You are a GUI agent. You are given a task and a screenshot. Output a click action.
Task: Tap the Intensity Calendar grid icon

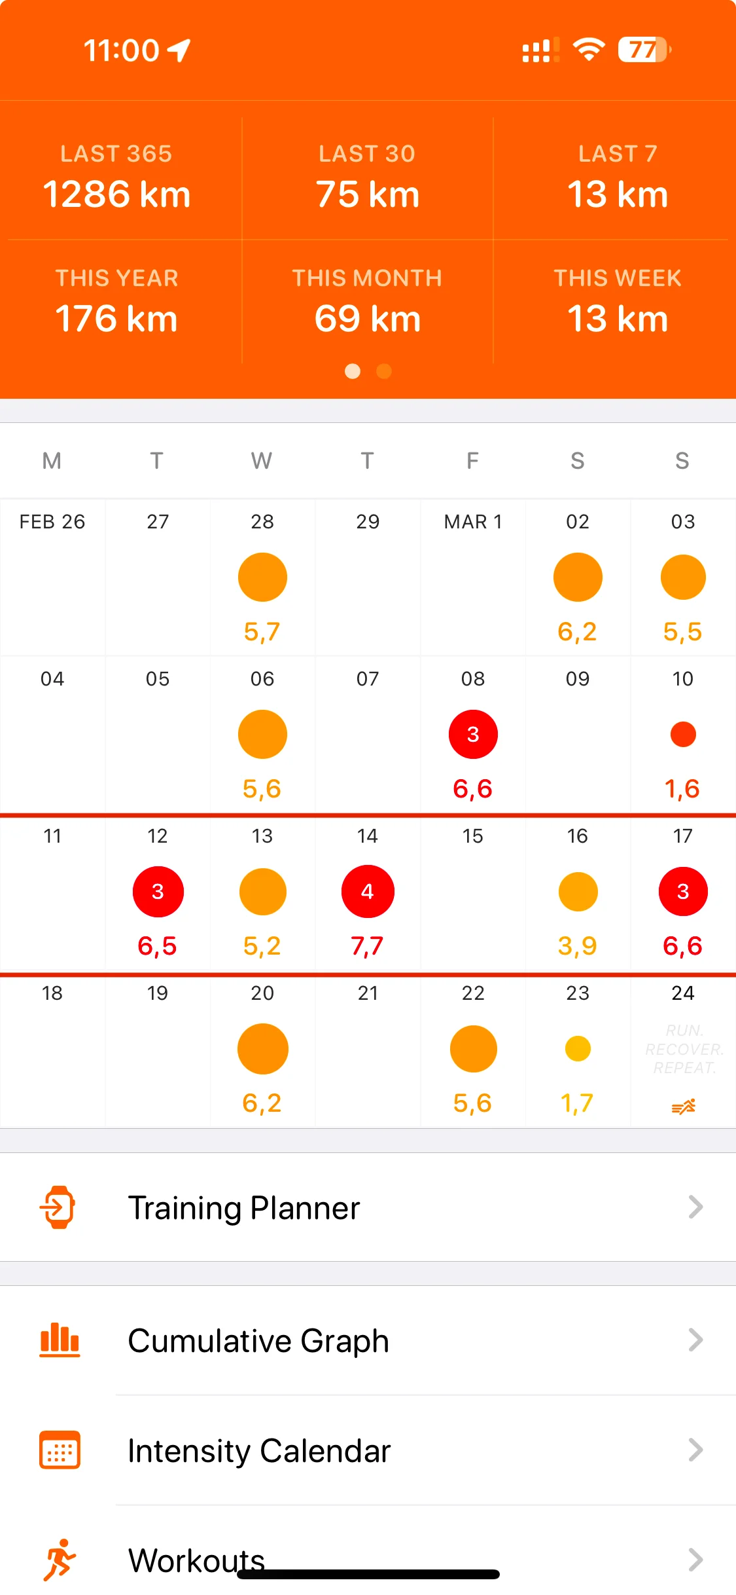pos(60,1450)
